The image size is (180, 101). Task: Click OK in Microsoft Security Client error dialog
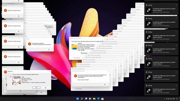(x=105, y=84)
